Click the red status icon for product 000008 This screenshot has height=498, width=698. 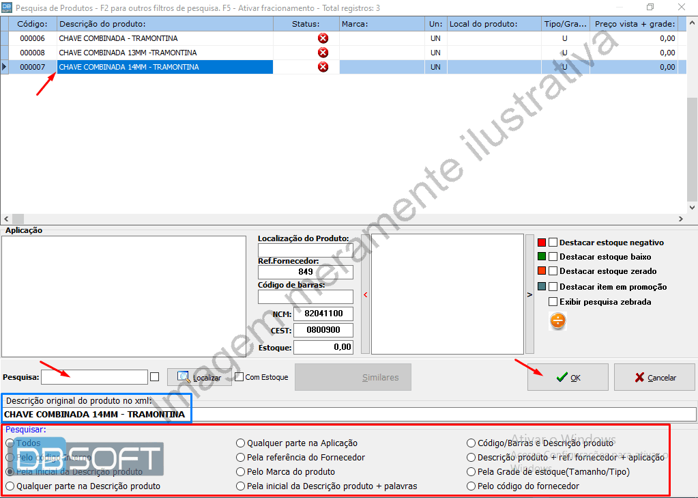(323, 53)
